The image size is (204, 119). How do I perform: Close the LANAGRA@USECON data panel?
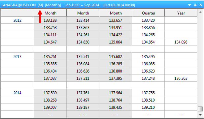[x=201, y=5]
